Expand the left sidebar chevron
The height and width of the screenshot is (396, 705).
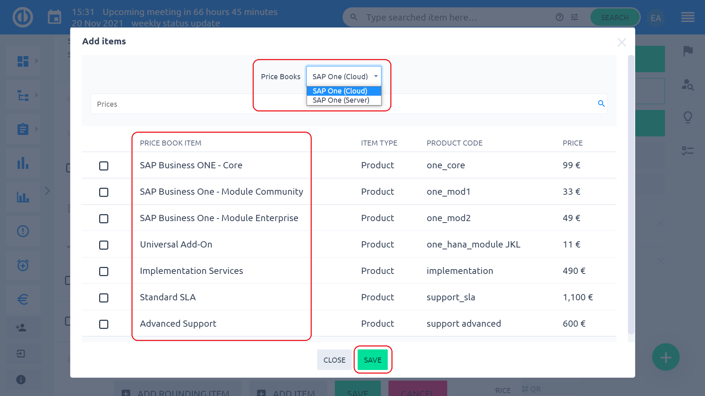click(47, 191)
